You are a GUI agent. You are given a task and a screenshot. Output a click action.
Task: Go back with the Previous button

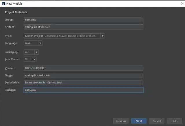click(x=121, y=121)
